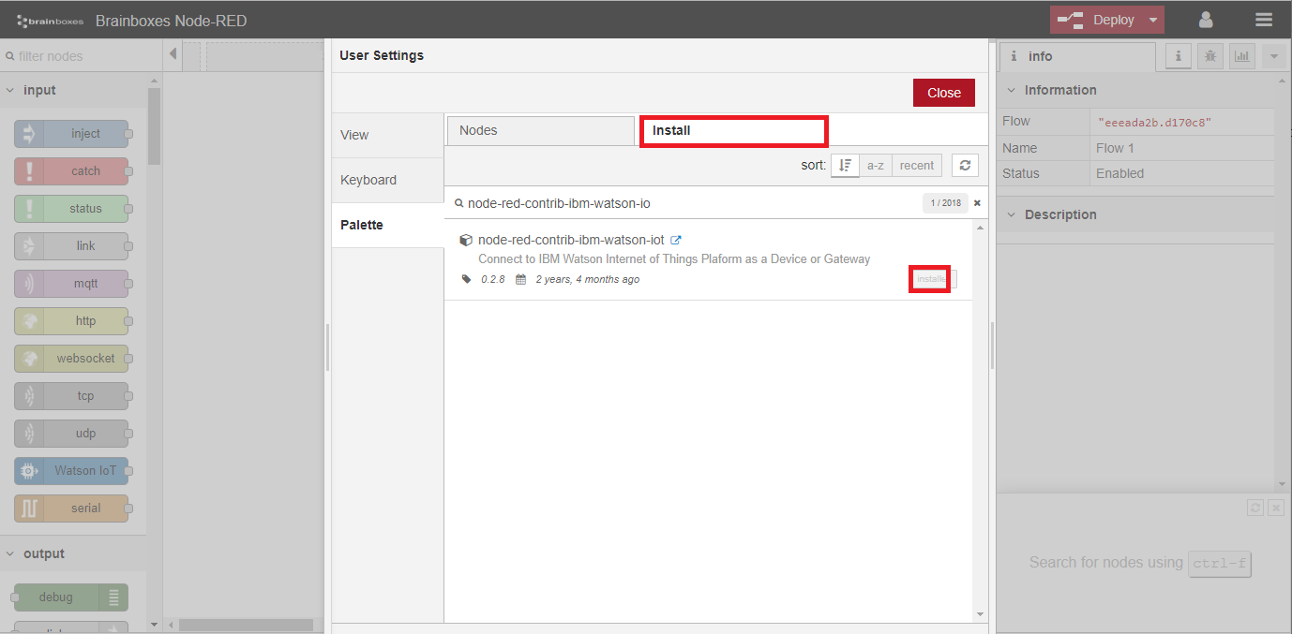Close the User Settings dialog
This screenshot has height=634, width=1292.
click(x=943, y=93)
